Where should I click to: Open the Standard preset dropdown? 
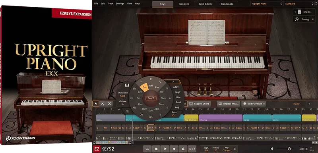tap(299, 4)
